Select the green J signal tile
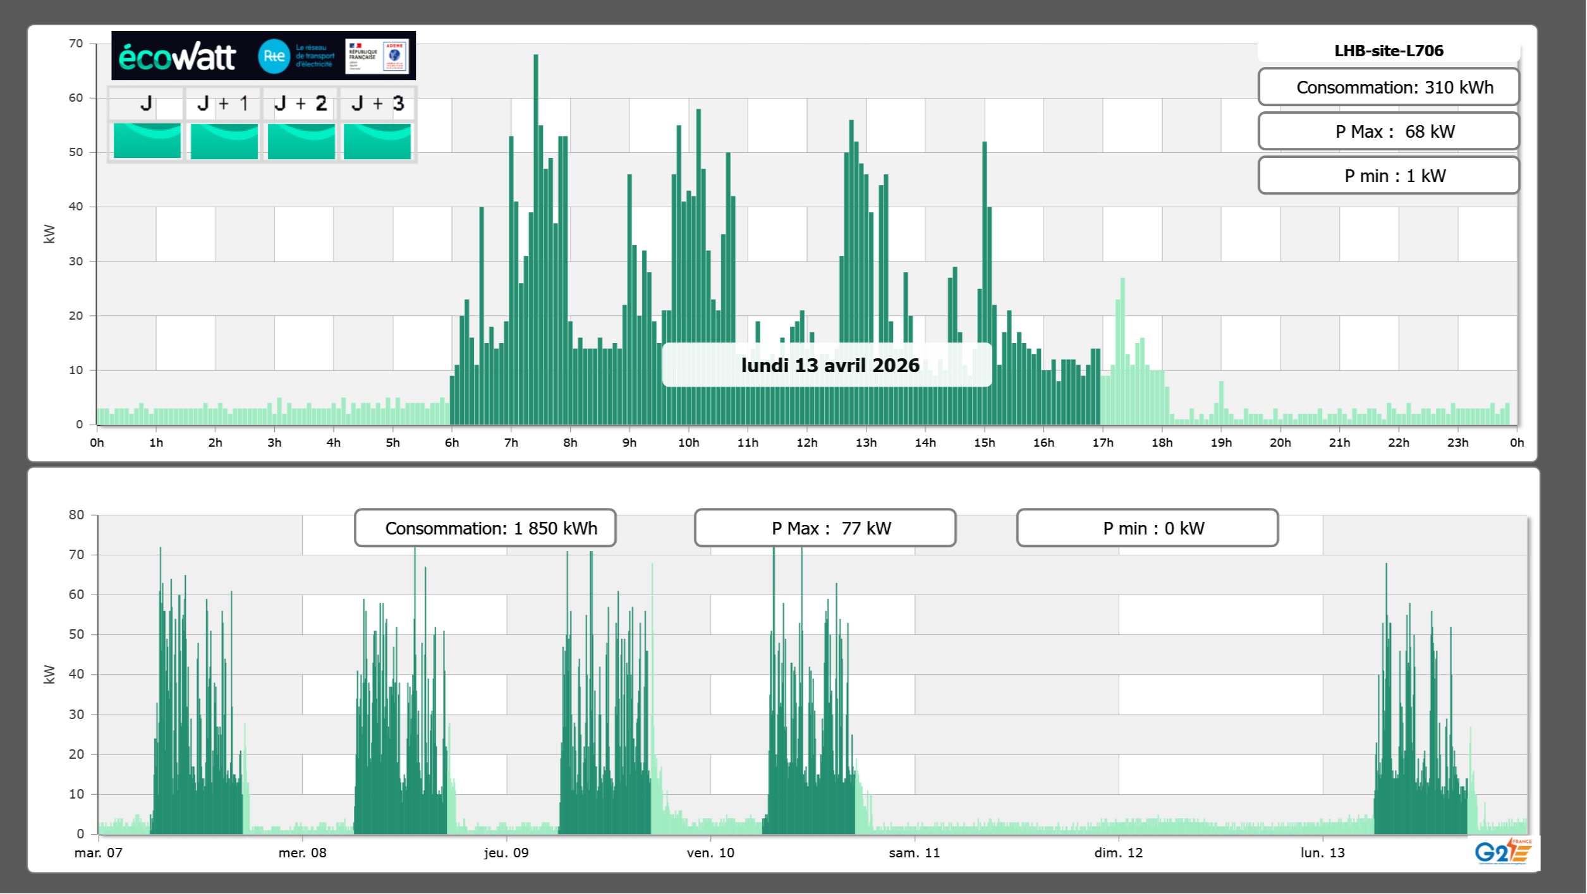The height and width of the screenshot is (894, 1587). coord(147,140)
